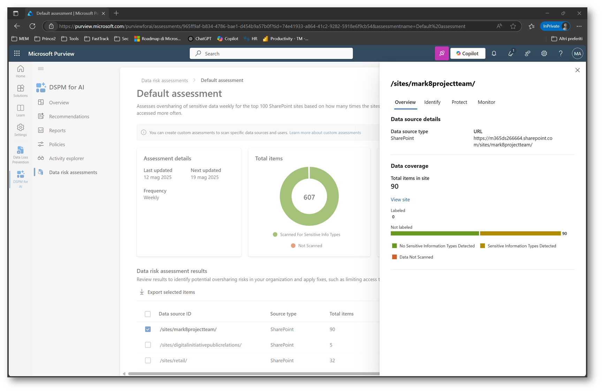Select DSPM for AI in left rail

pyautogui.click(x=21, y=179)
